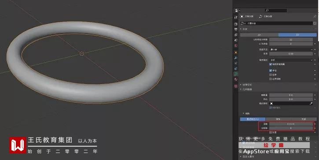This screenshot has width=319, height=160.
Task: Click the animate dot beside Offset field
Action: [x=315, y=95]
